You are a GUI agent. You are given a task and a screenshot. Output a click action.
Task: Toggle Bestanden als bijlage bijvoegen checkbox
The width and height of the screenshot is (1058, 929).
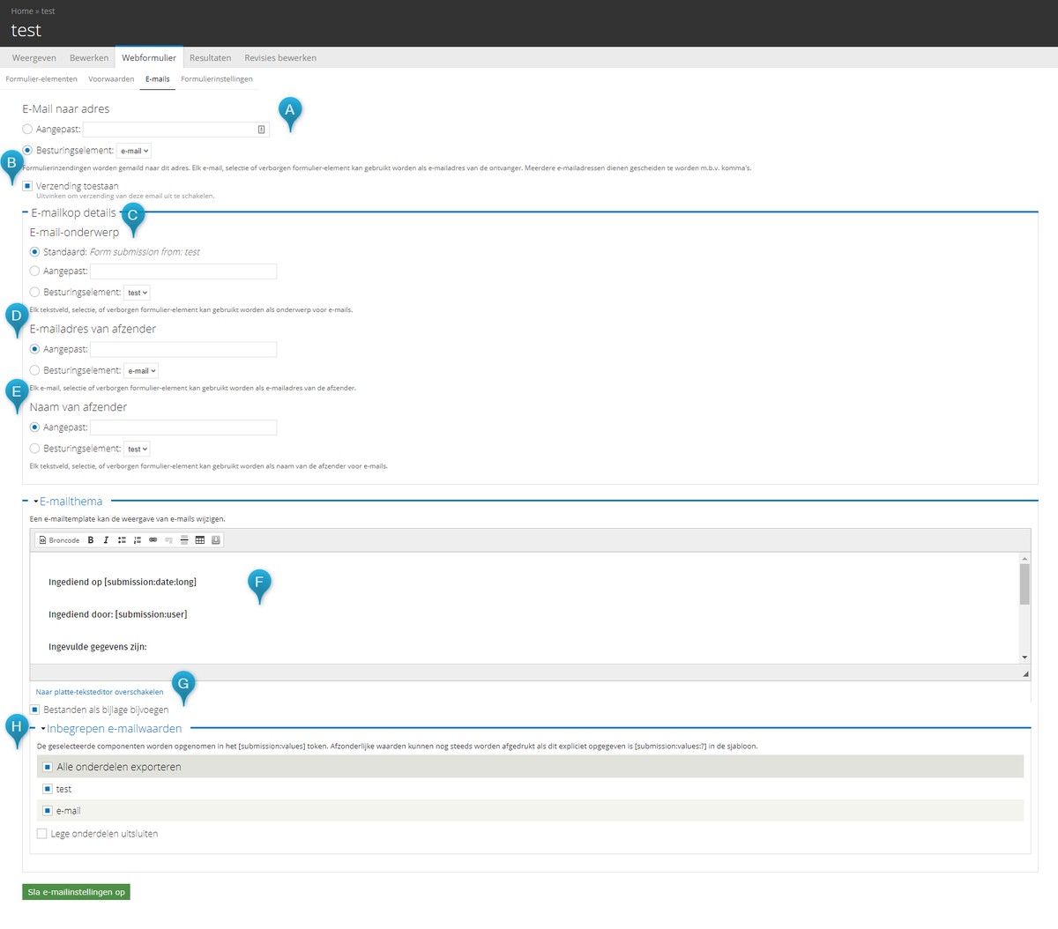coord(34,710)
